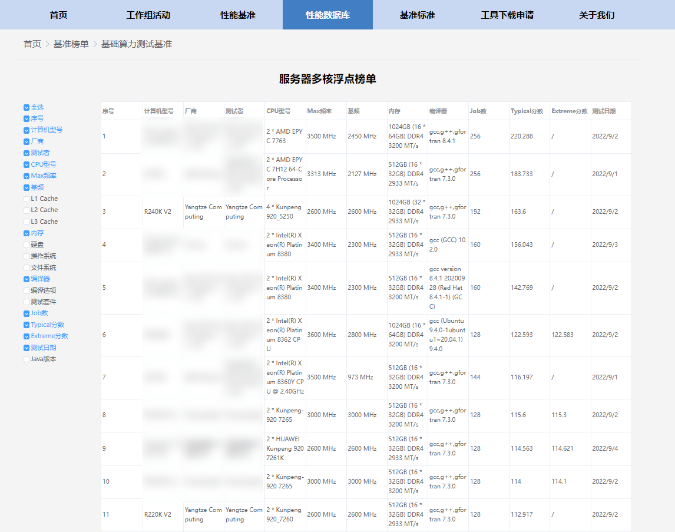Click the 基准榜单 breadcrumb link
Screen dimensions: 675x532
[x=71, y=44]
